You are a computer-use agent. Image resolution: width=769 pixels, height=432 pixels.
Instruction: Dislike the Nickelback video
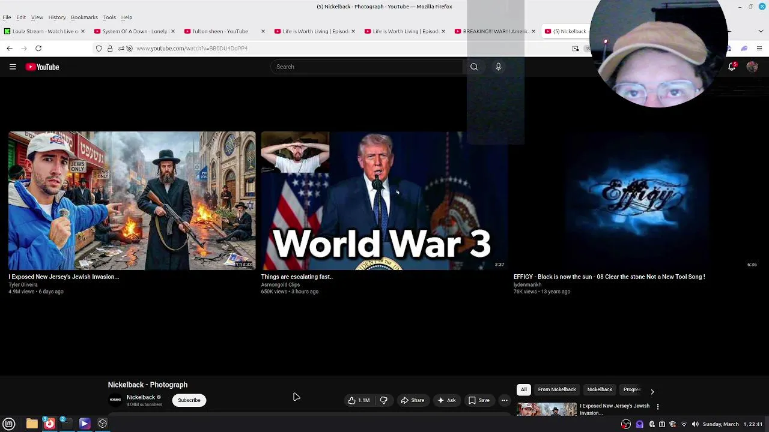pyautogui.click(x=384, y=400)
